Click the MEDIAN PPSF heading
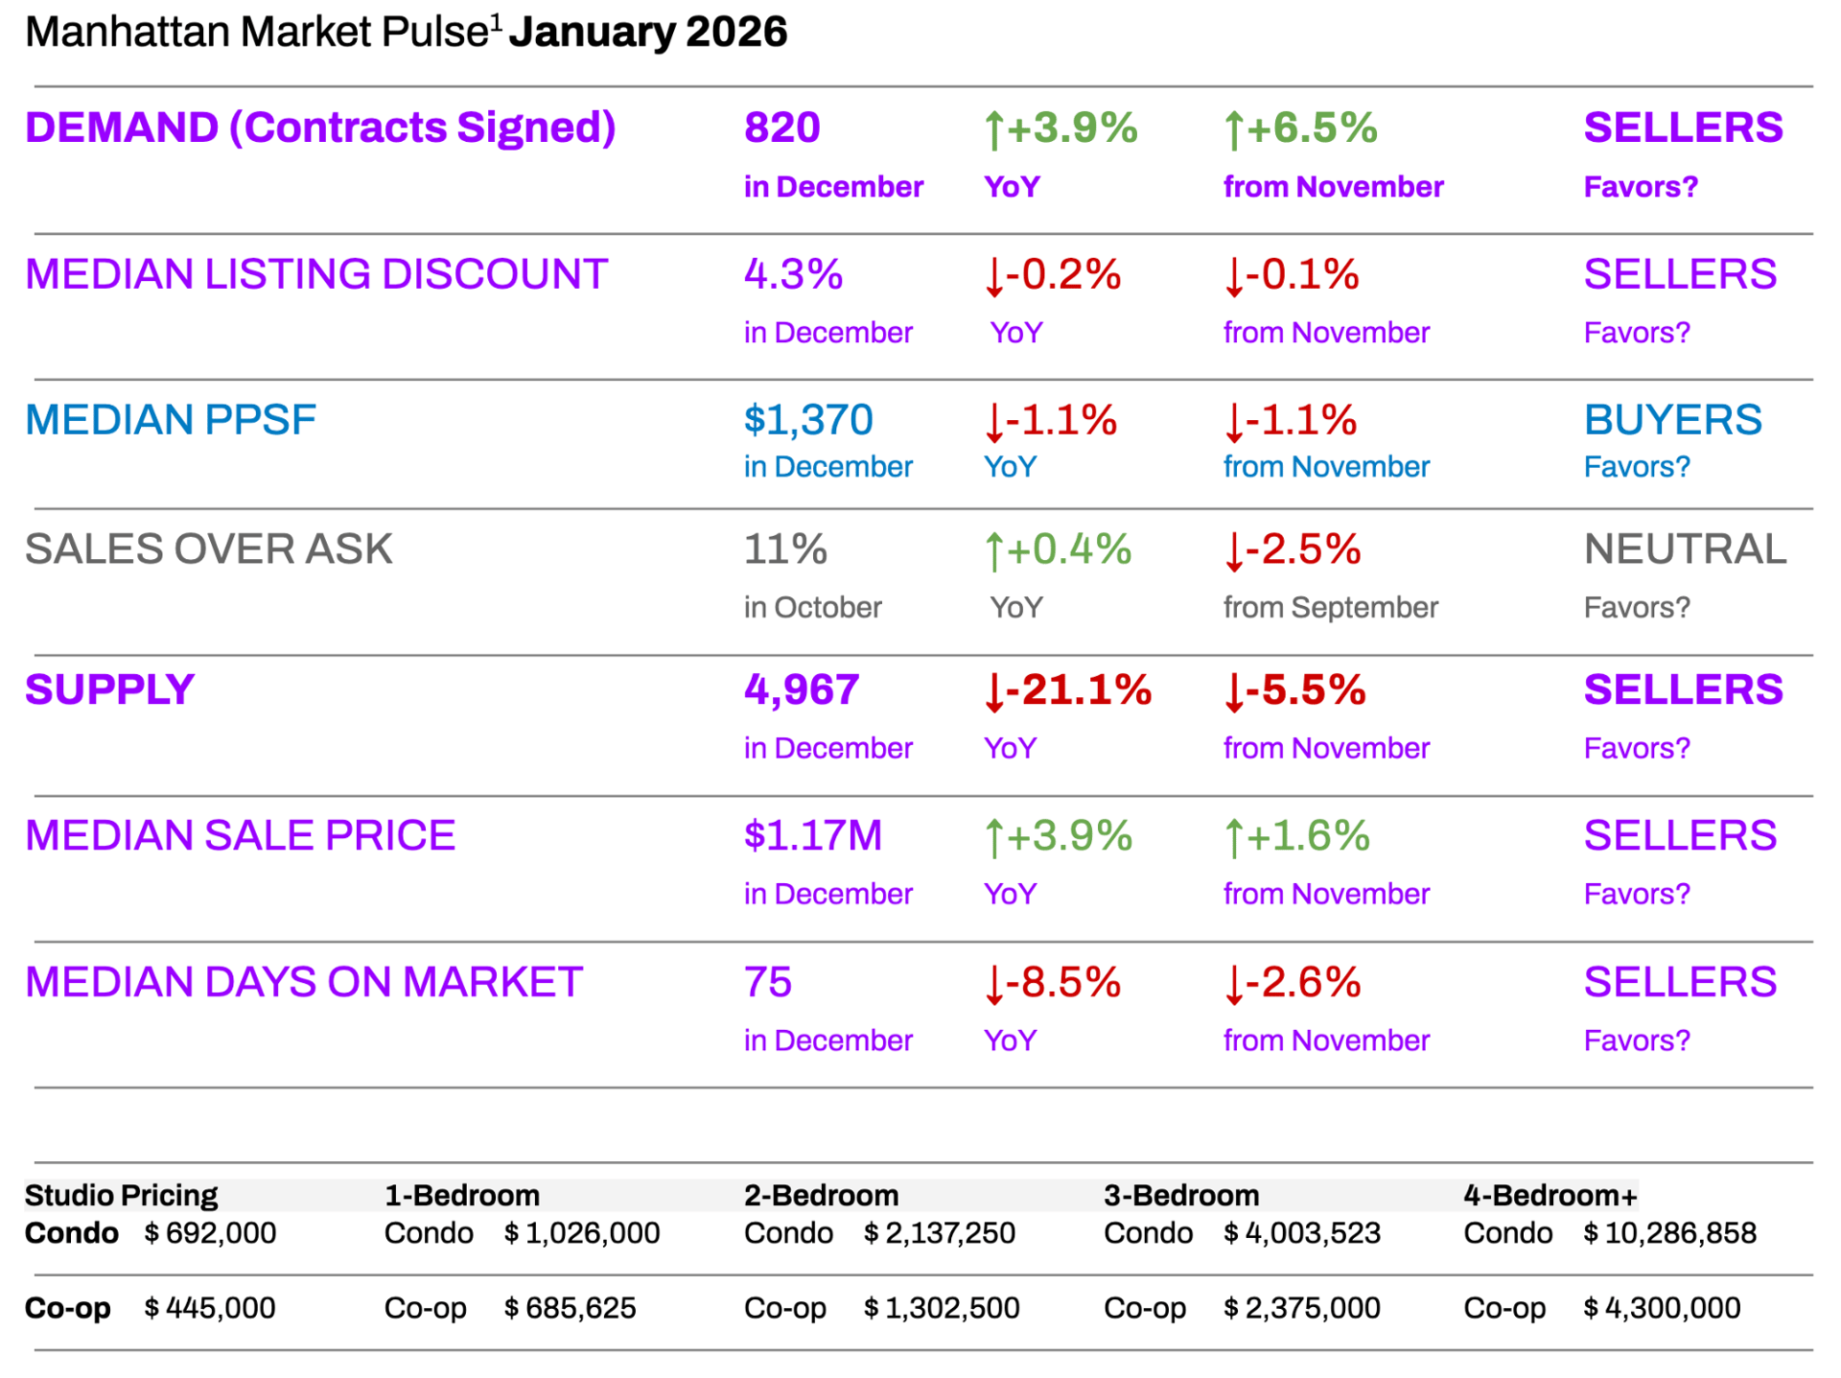 [x=171, y=420]
